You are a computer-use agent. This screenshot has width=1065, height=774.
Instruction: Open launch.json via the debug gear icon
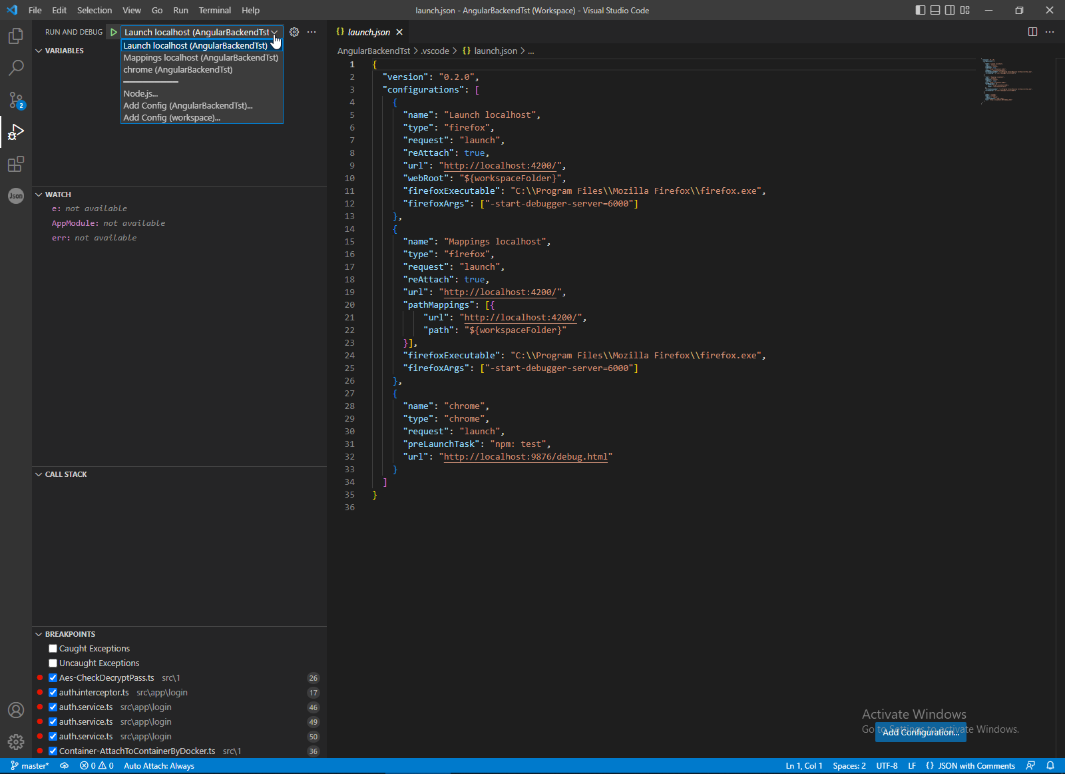(x=294, y=32)
